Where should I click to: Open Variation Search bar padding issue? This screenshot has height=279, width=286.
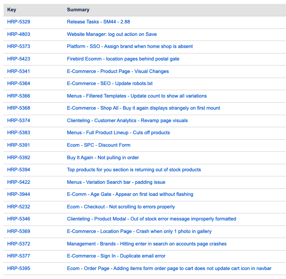[116, 182]
